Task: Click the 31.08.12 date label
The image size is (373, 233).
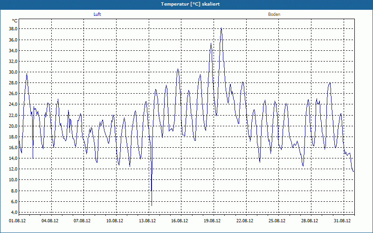Action: coord(342,220)
